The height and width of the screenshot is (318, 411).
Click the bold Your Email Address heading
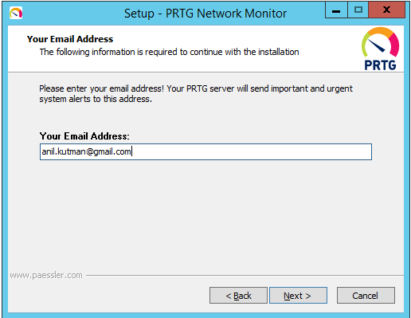pos(70,39)
